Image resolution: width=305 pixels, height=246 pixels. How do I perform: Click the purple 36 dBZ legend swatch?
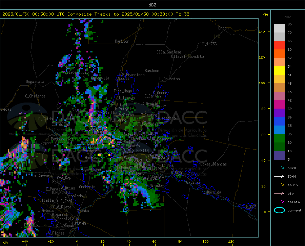coord(279,113)
